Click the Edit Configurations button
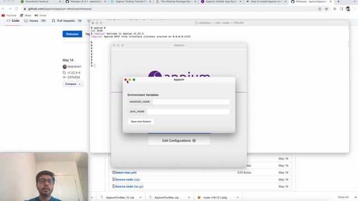 (179, 141)
